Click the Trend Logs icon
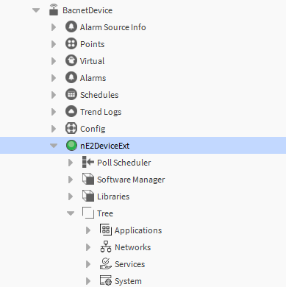Image resolution: width=286 pixels, height=287 pixels. (x=71, y=111)
